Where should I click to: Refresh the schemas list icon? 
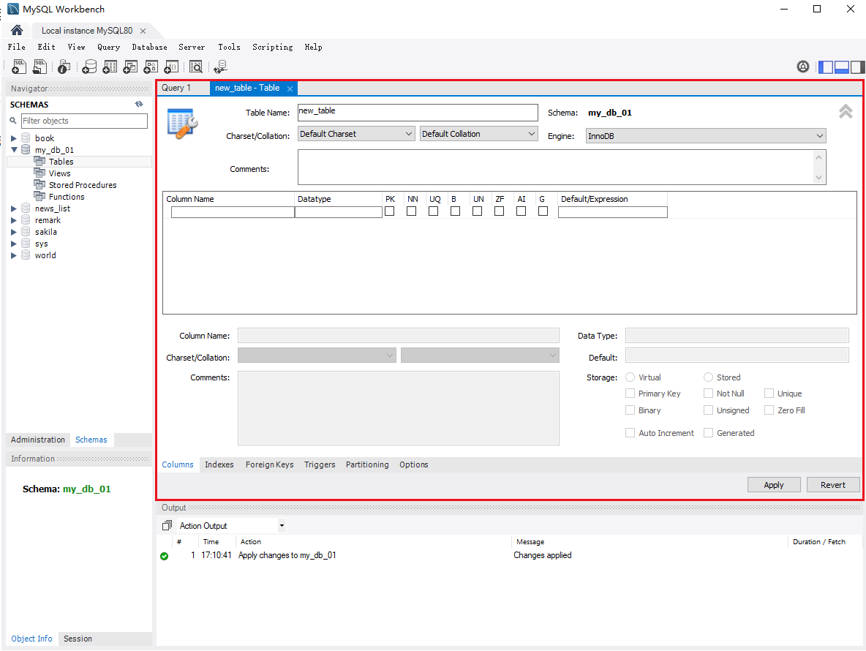(x=139, y=104)
